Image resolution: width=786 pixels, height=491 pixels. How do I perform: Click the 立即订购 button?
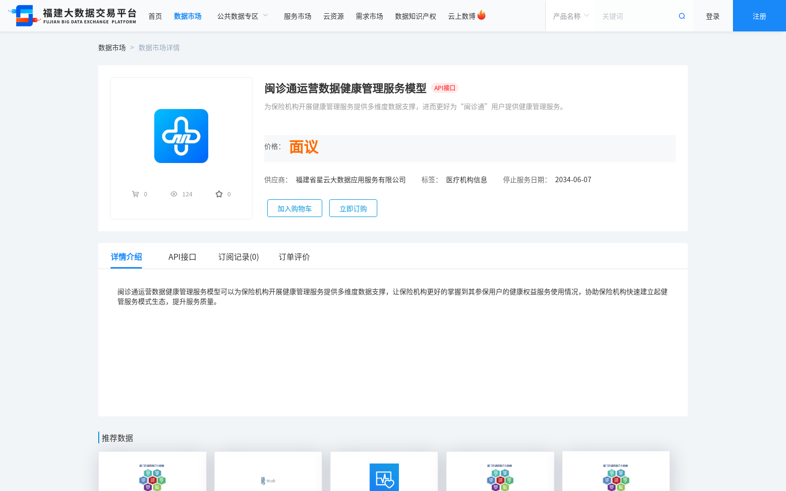[353, 208]
